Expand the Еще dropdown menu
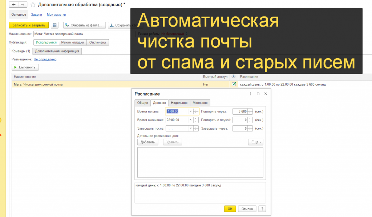The width and height of the screenshot is (372, 217). pos(256,142)
